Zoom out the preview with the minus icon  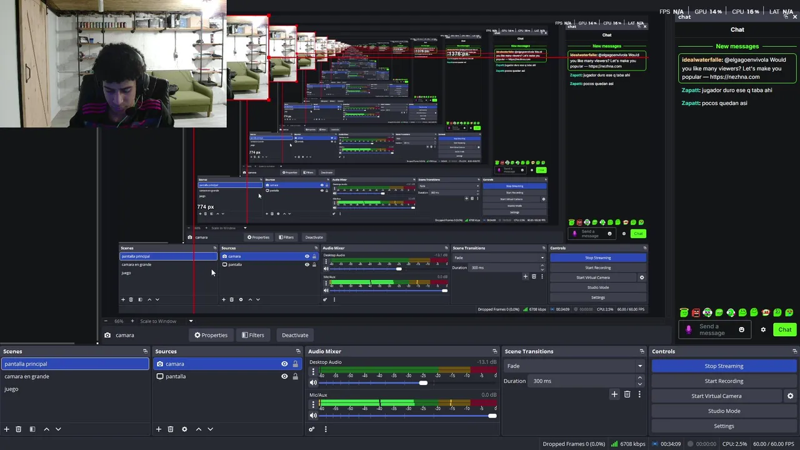click(x=105, y=321)
